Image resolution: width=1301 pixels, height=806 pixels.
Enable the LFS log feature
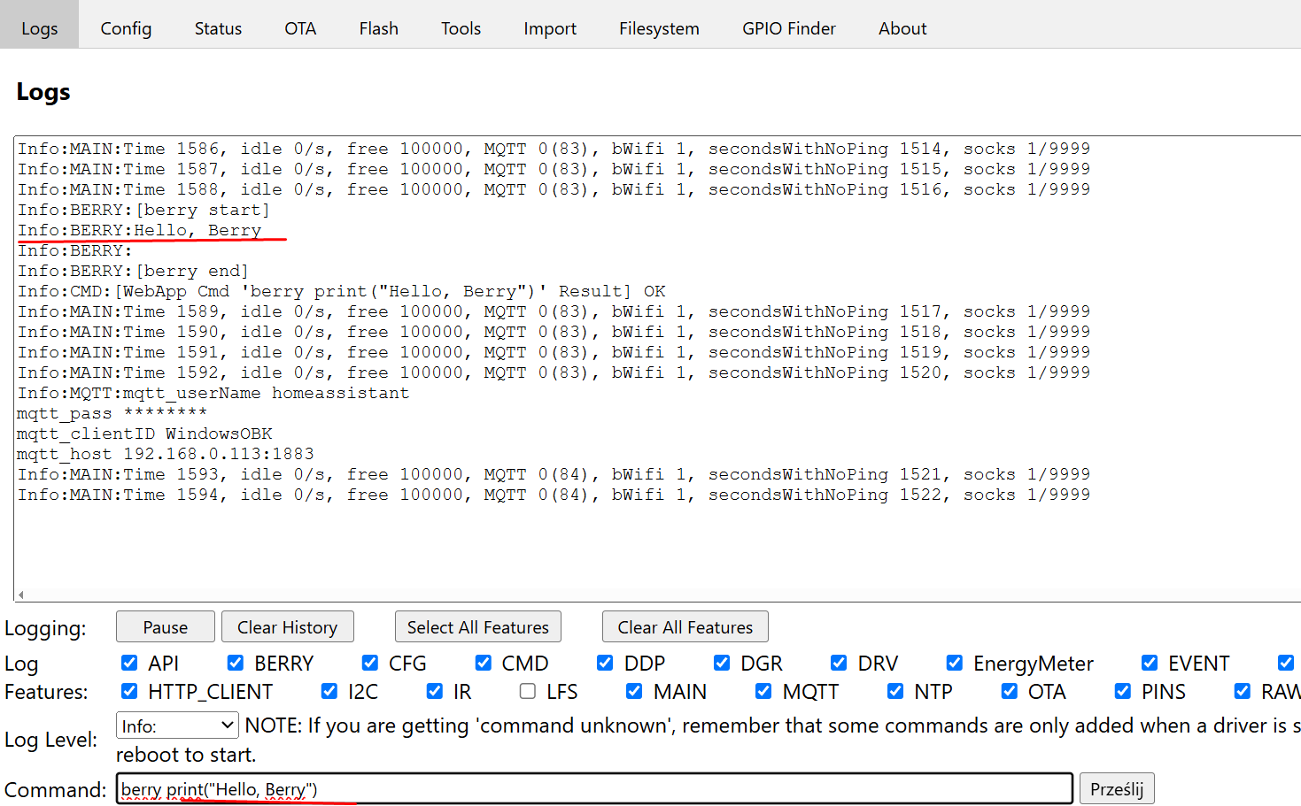pyautogui.click(x=528, y=691)
